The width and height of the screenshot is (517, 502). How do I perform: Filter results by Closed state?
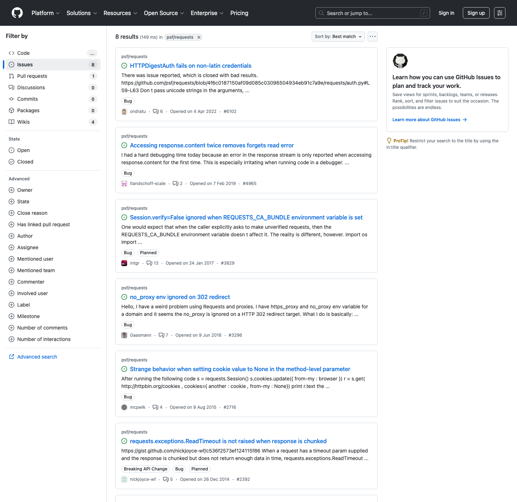coord(53,162)
